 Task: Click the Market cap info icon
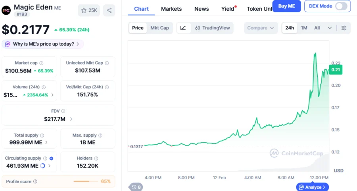point(42,63)
